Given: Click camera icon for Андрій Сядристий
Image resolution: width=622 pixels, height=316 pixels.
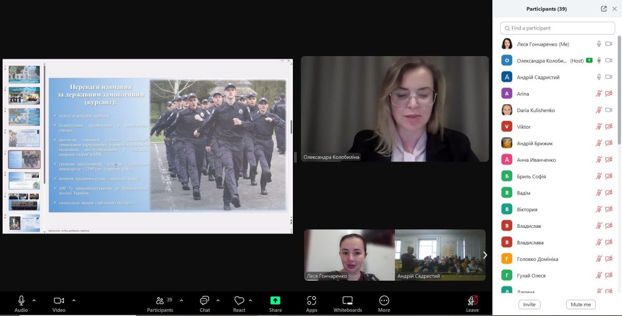Looking at the screenshot, I should coord(609,77).
